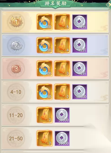The image size is (111, 153).
Task: Click the silver coin reward labeled 20万
Action: [80, 22]
